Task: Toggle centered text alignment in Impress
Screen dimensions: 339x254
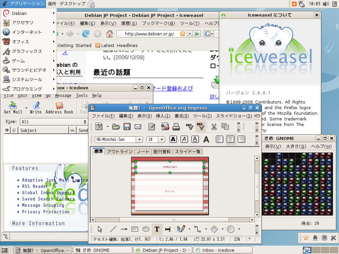Action: pyautogui.click(x=230, y=139)
